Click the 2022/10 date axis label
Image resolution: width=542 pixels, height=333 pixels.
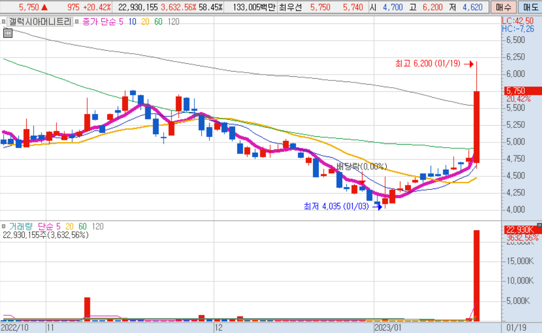tap(15, 327)
